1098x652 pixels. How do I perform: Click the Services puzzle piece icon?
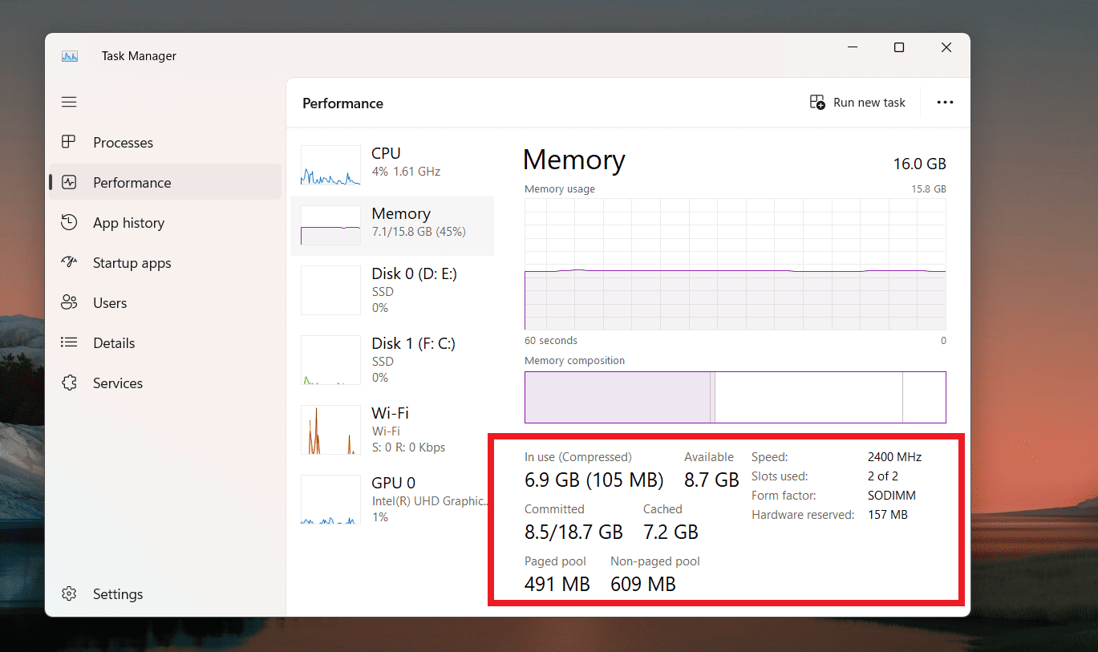pos(69,383)
